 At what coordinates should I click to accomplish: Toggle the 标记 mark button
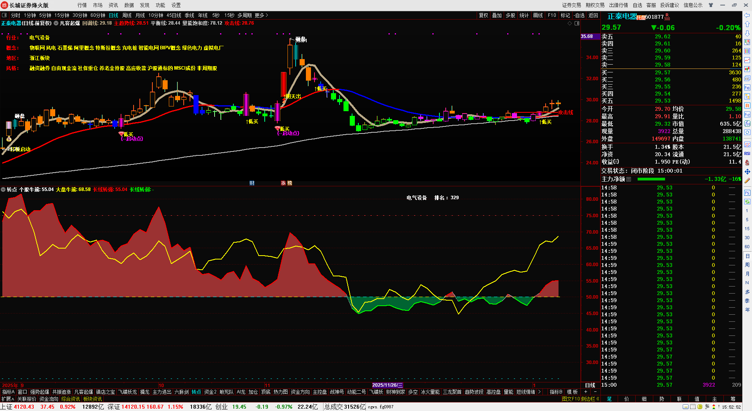(565, 15)
